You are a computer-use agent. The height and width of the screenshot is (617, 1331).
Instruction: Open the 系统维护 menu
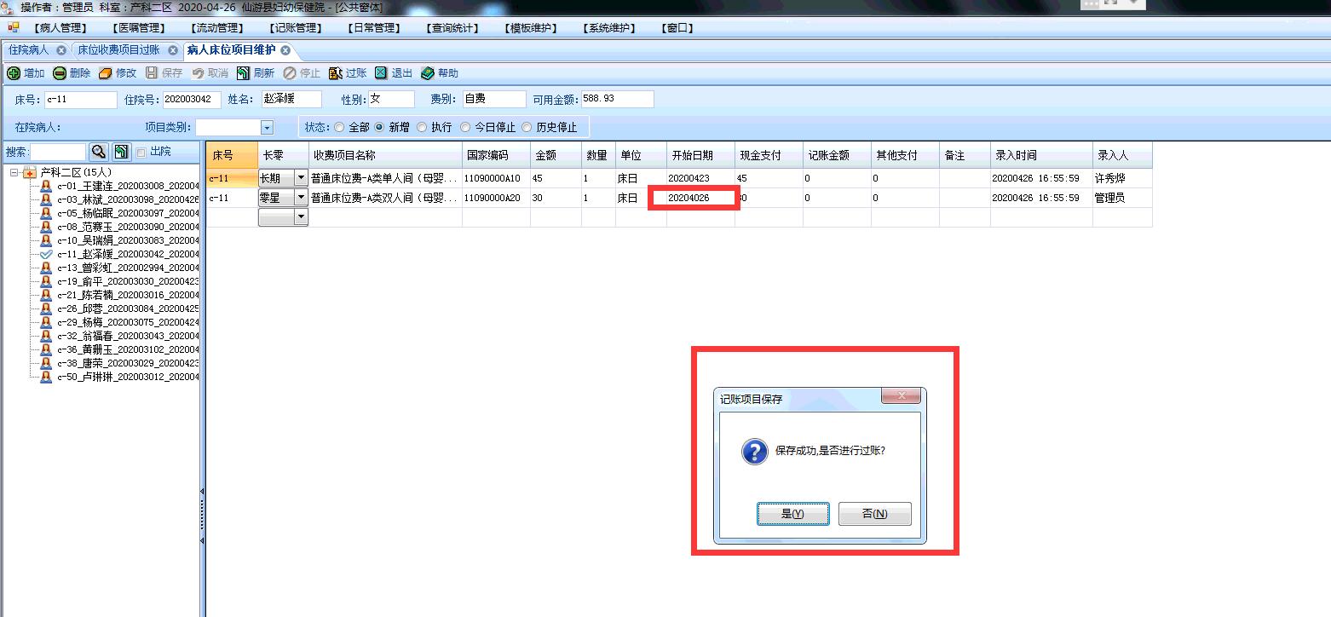[x=608, y=27]
